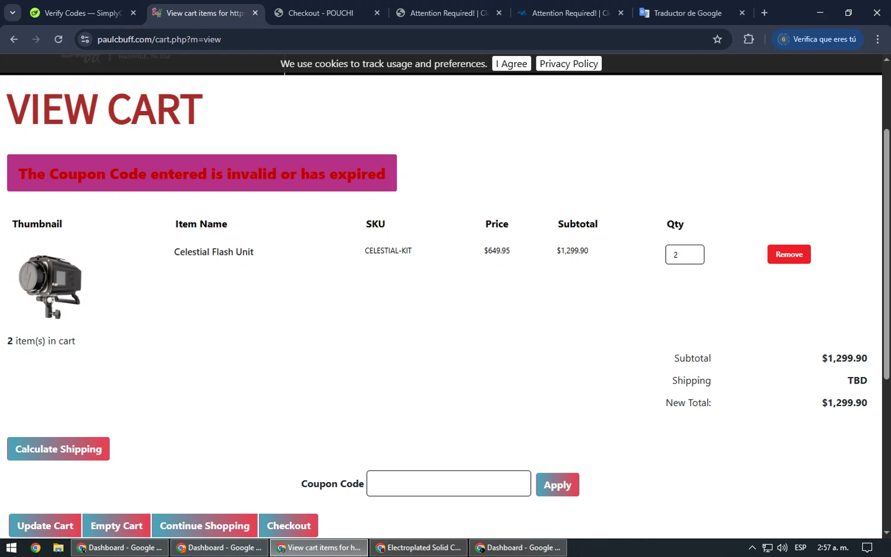Open File Explorer from taskbar
Image resolution: width=891 pixels, height=557 pixels.
[x=58, y=547]
